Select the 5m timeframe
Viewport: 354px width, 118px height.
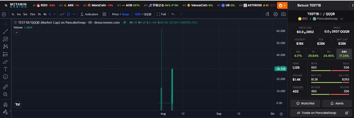coord(25,14)
